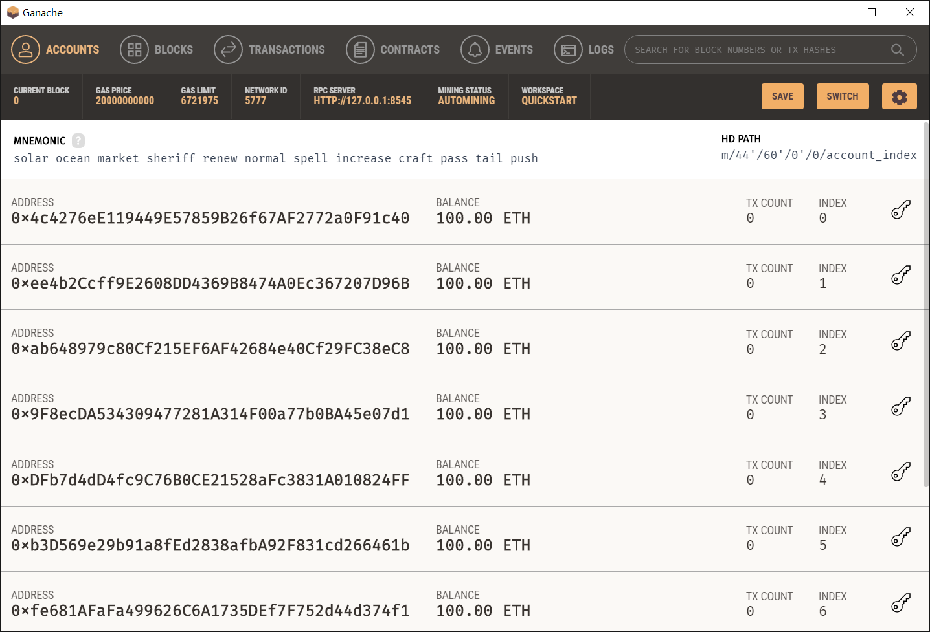930x632 pixels.
Task: Show private key for account index 4
Action: click(x=901, y=472)
